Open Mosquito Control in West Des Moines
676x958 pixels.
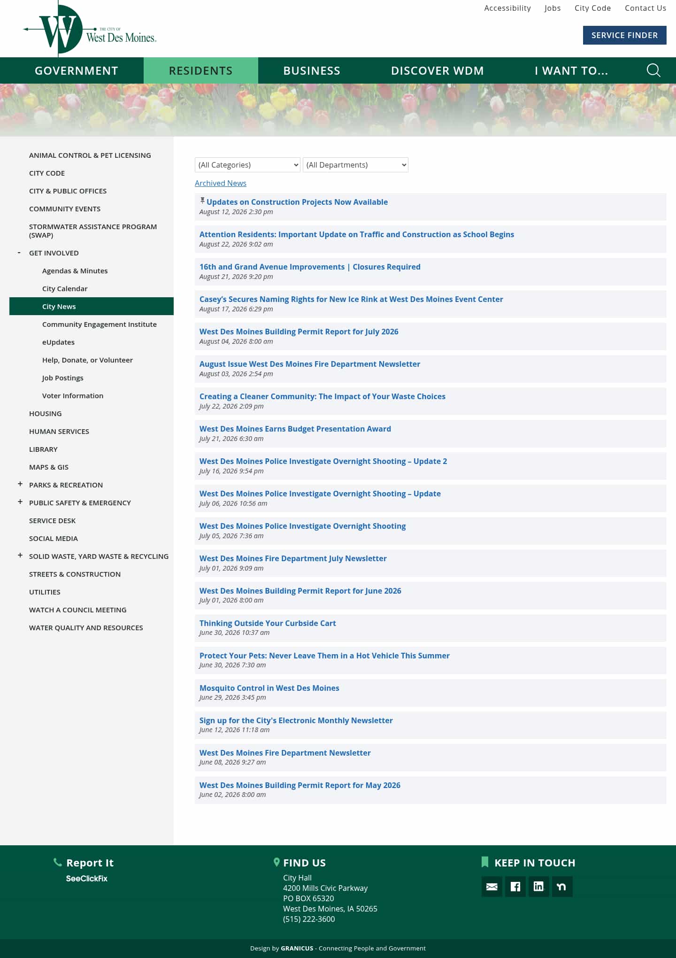(269, 688)
